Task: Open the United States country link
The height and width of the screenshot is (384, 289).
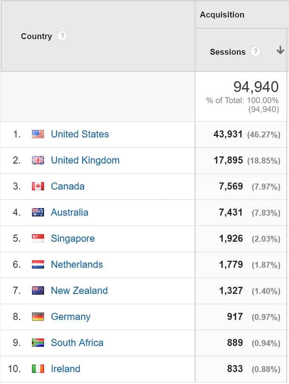Action: (79, 134)
